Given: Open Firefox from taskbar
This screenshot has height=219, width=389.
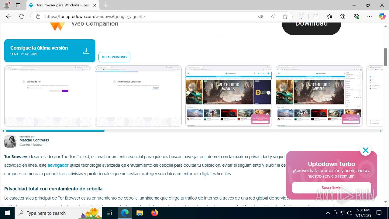Looking at the screenshot, I should pos(155,213).
